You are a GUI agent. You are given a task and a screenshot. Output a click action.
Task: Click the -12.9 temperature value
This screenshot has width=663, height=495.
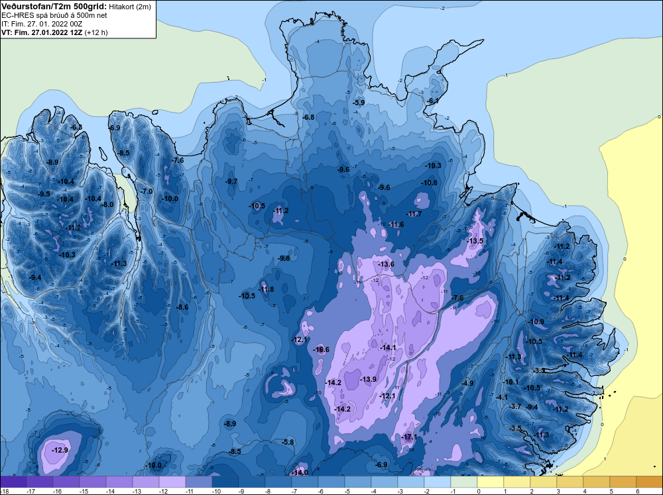tap(60, 450)
